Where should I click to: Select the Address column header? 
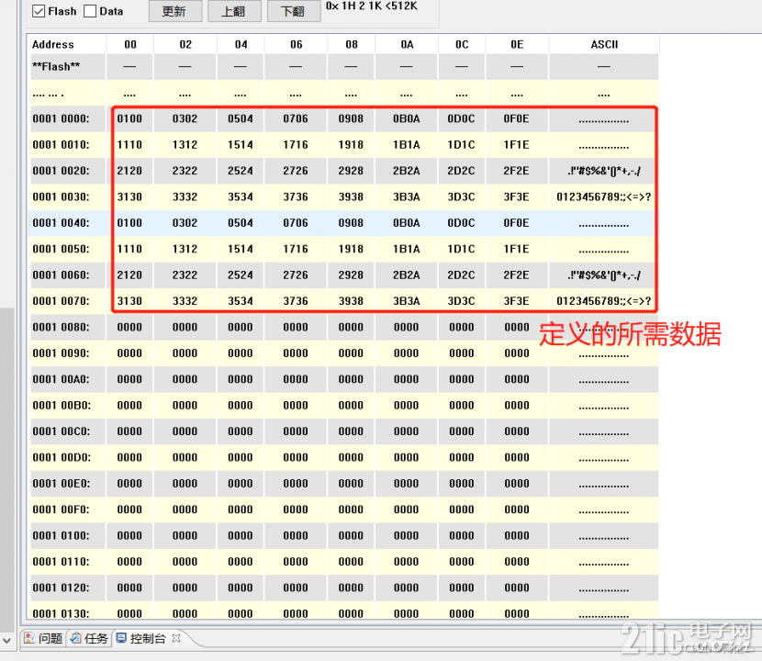53,44
